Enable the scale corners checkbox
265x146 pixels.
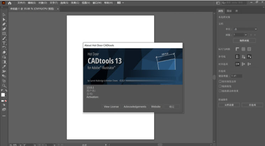pos(220,86)
